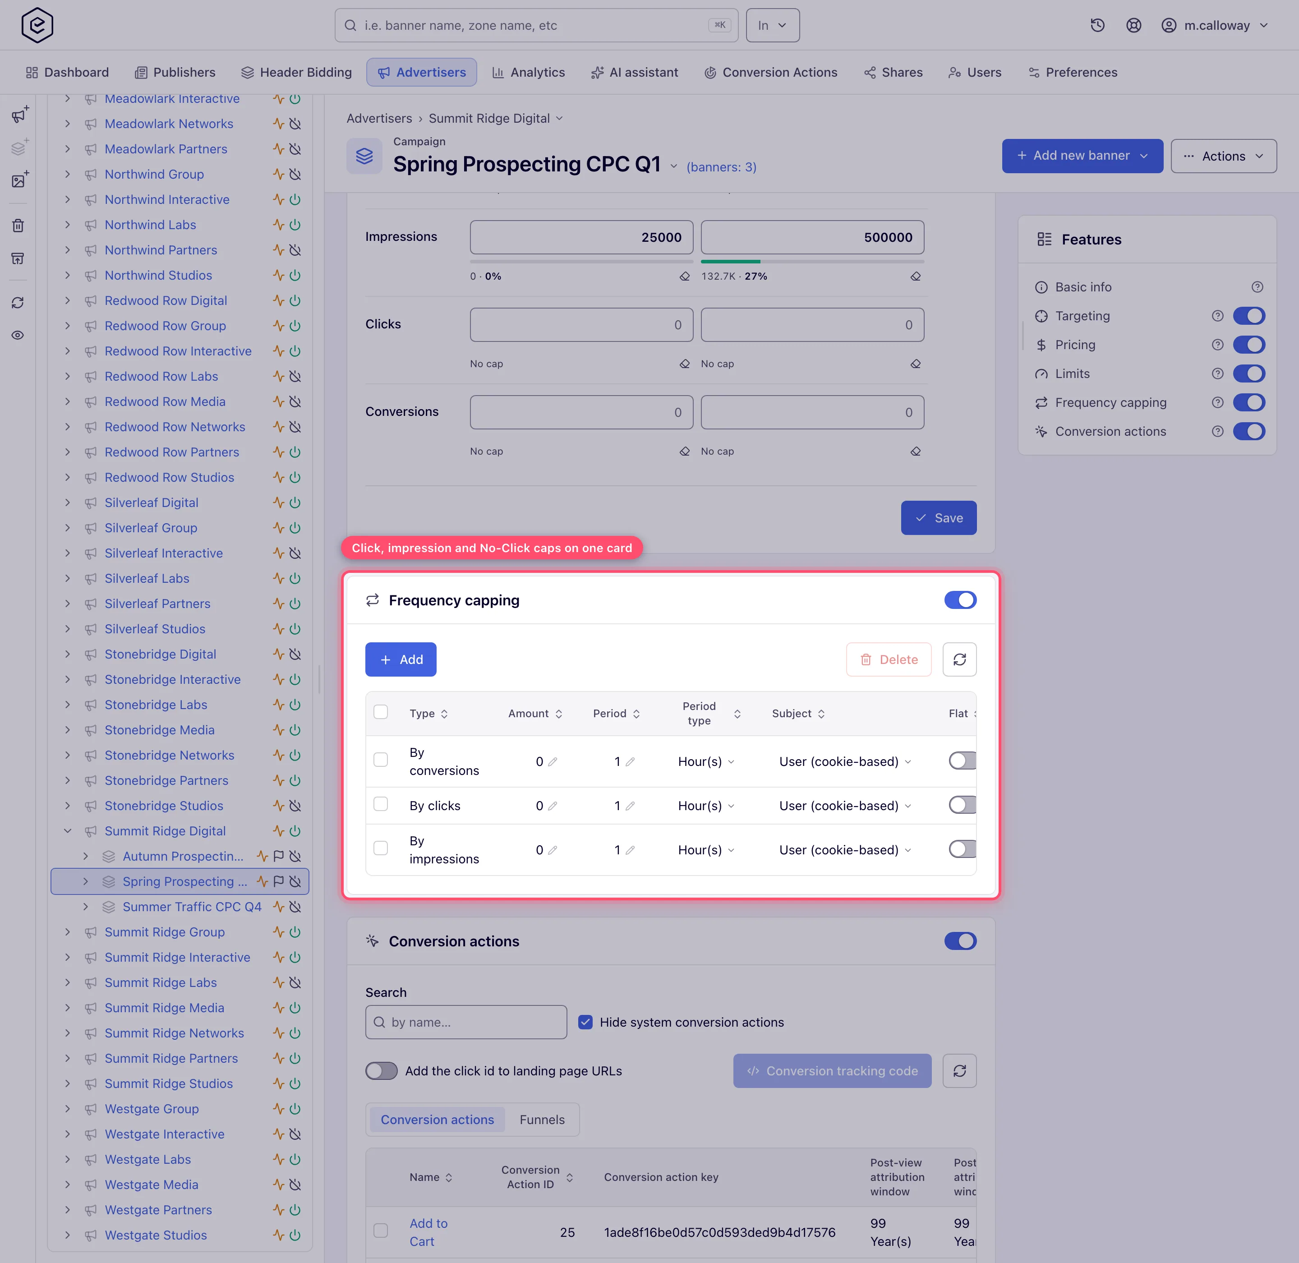Toggle Flat switch for By clicks row

click(x=962, y=805)
